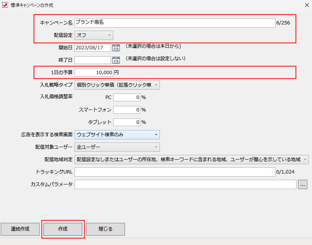Click the トラッキングURL input field
This screenshot has width=312, height=245.
pos(175,172)
